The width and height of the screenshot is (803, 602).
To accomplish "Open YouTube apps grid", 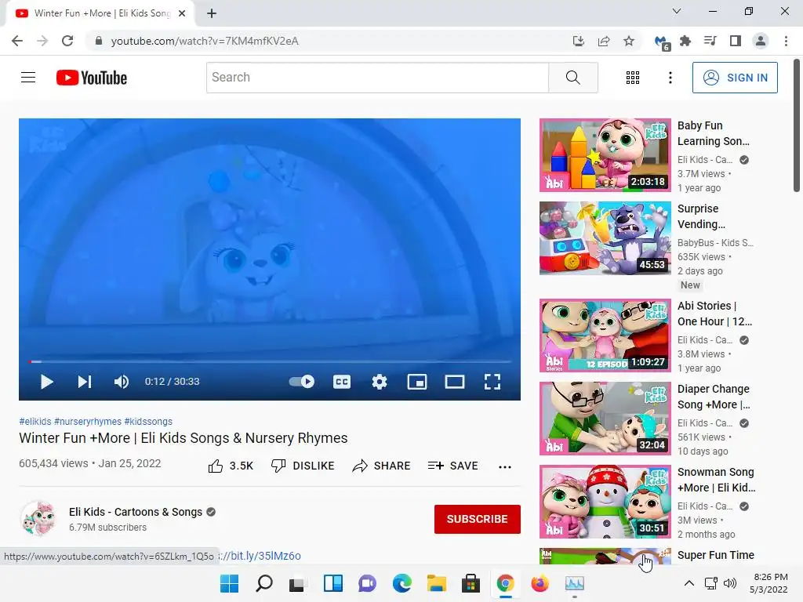I will coord(633,78).
